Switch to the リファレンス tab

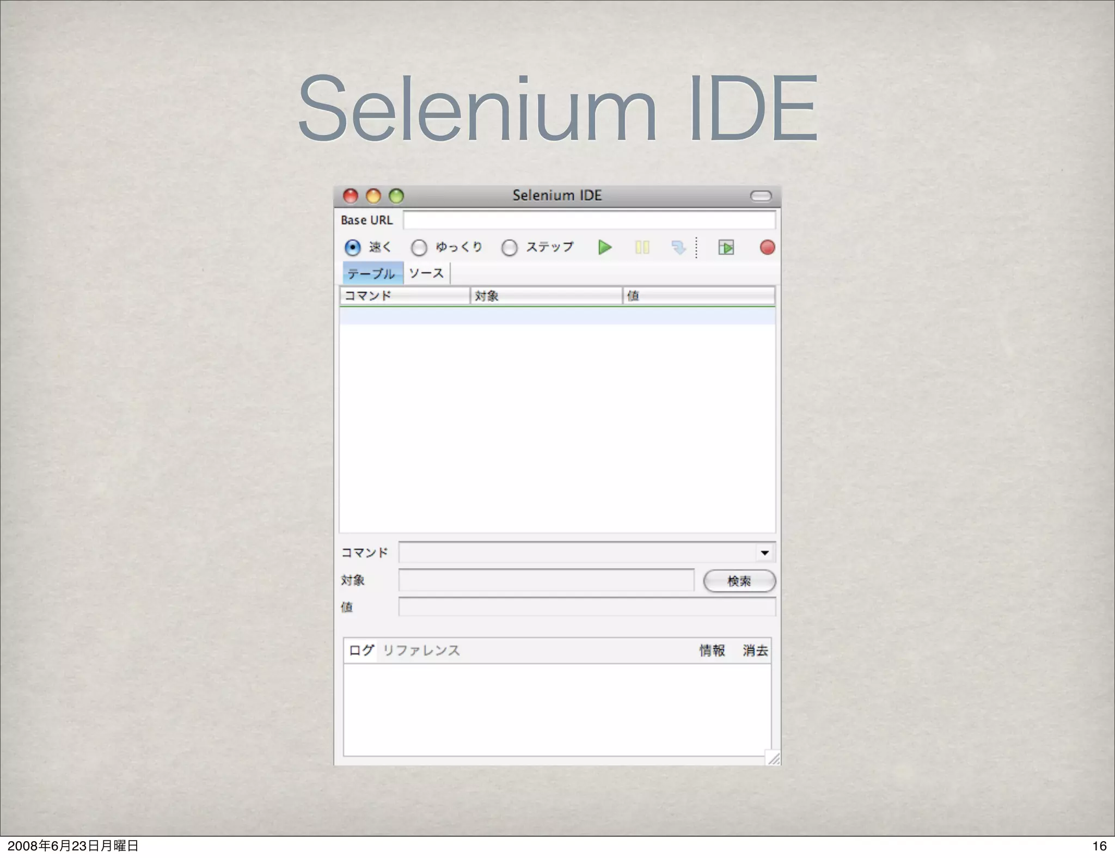tap(421, 650)
